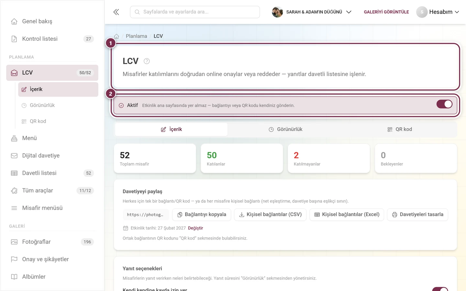Click the breadcrumb home icon

(x=116, y=36)
